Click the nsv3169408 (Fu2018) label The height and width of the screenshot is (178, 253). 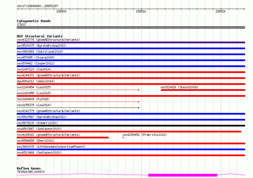(x=33, y=99)
